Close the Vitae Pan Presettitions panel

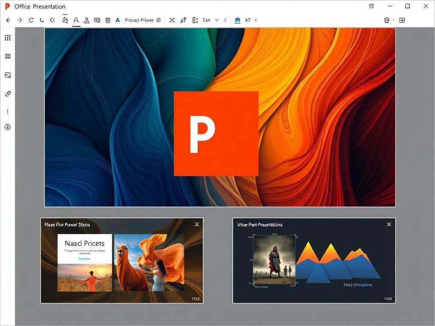(x=389, y=224)
